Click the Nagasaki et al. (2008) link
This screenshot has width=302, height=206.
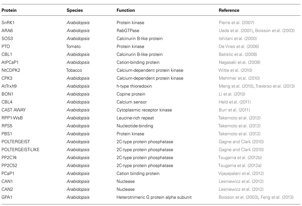point(238,62)
